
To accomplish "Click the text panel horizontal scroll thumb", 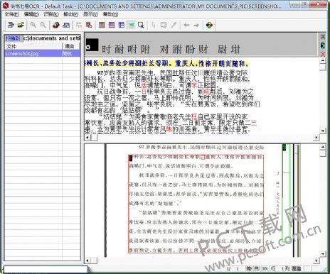I will (94, 138).
